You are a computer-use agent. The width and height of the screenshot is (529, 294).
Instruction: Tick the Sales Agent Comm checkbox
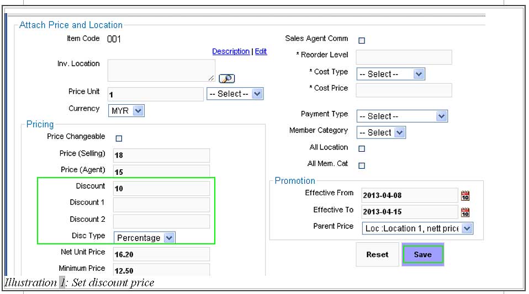(x=362, y=40)
